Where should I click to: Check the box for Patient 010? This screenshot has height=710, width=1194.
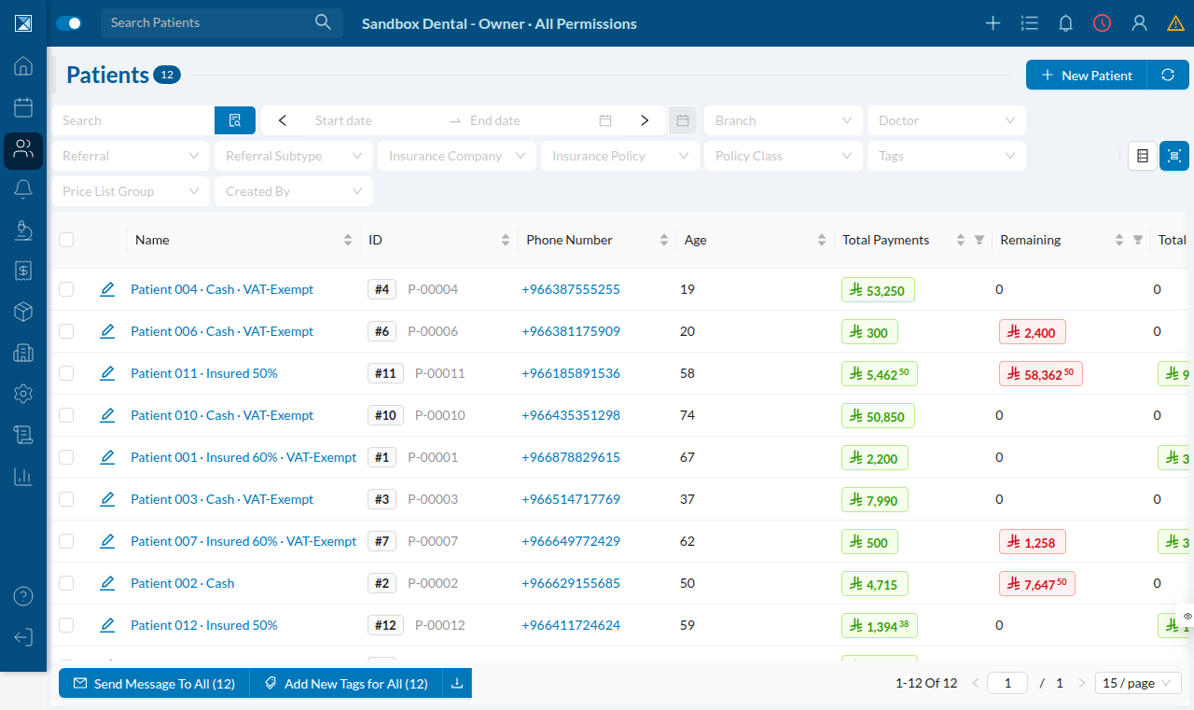[66, 415]
